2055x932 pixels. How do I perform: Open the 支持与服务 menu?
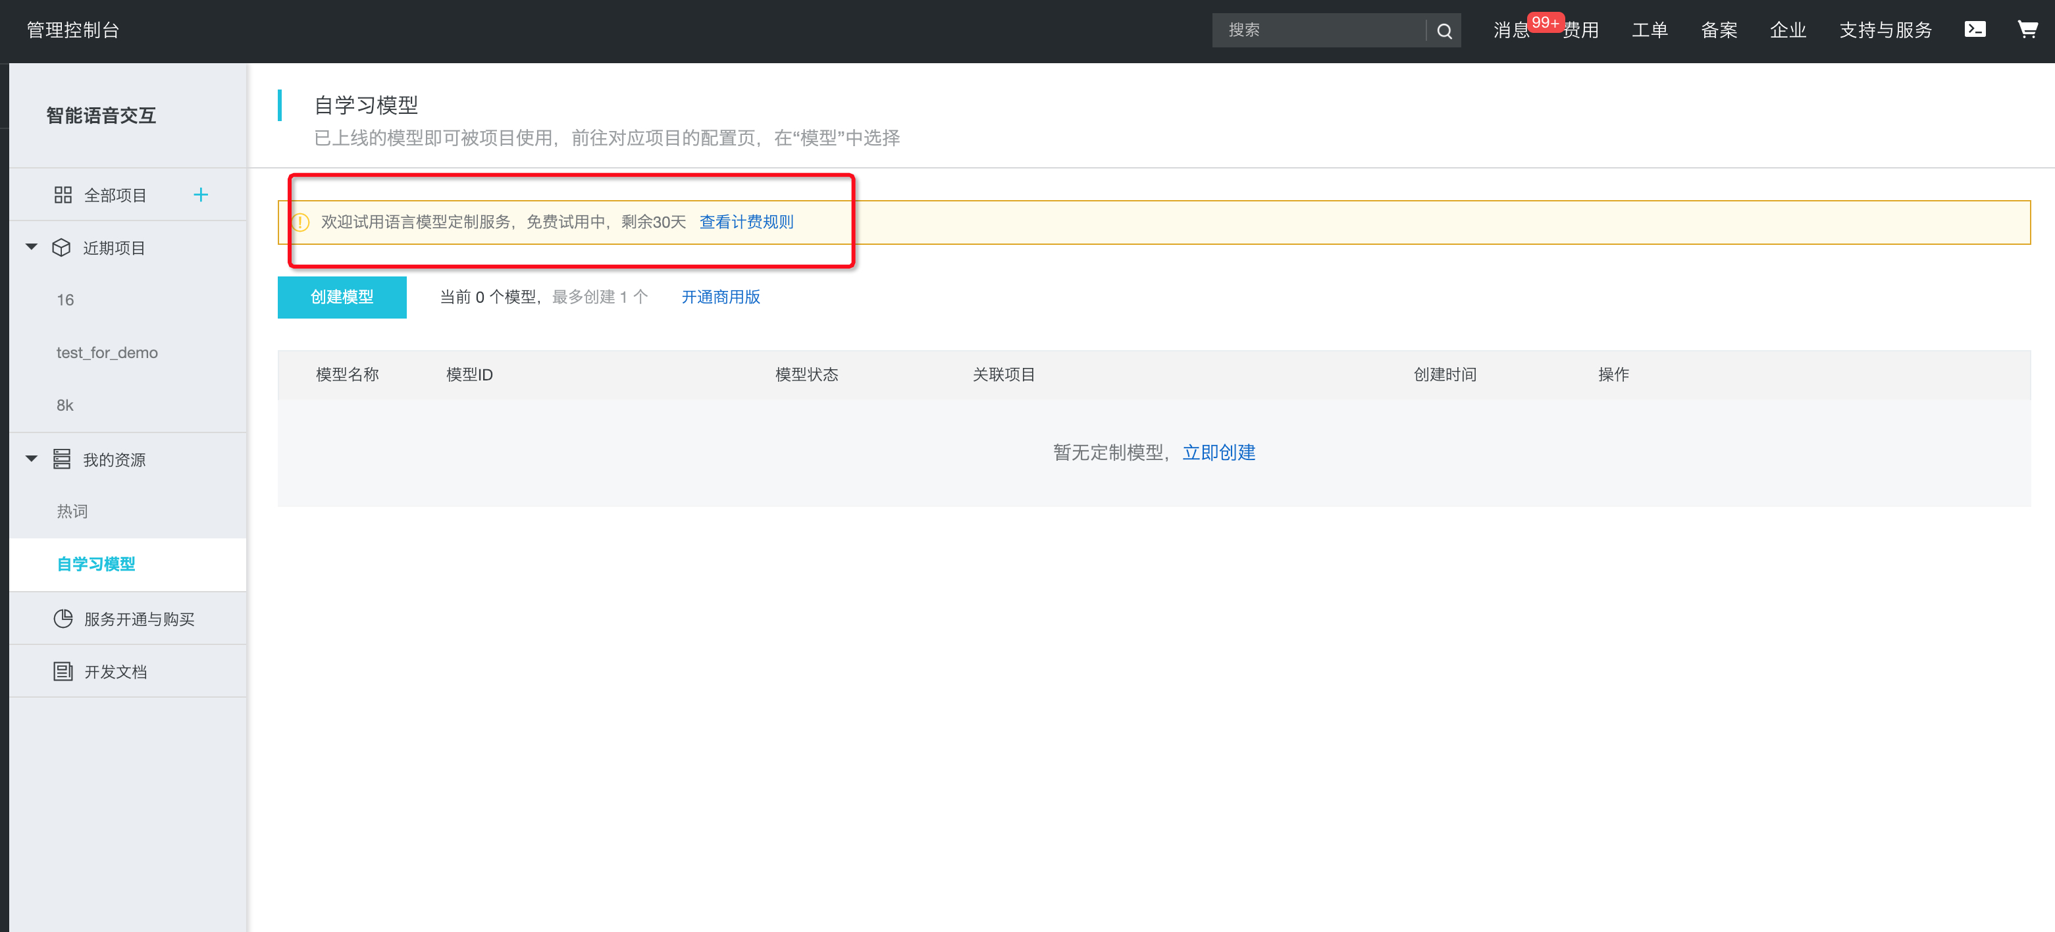tap(1885, 30)
